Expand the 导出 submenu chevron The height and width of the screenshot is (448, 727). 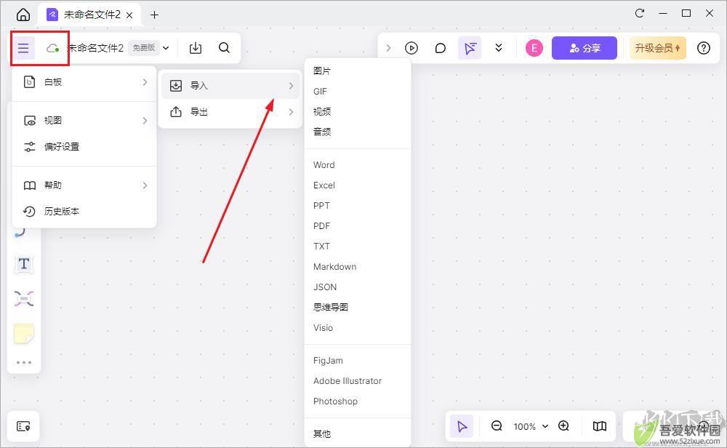click(291, 112)
